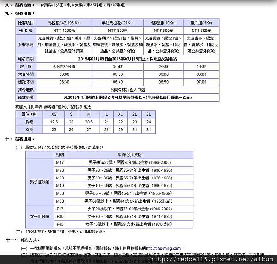The height and width of the screenshot is (264, 277).
Task: Click the 'M17' group code cell
Action: coord(60,162)
